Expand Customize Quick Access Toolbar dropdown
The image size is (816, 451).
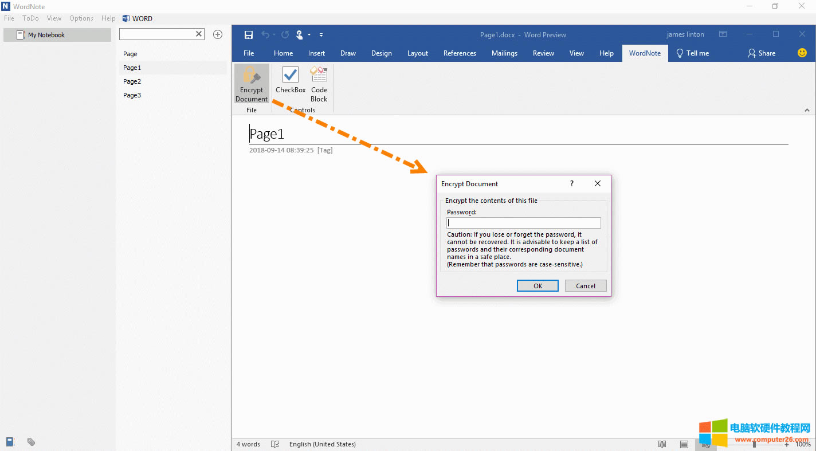point(321,35)
